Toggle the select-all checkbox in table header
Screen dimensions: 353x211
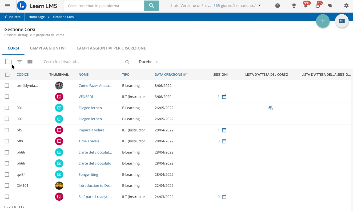pos(7,75)
